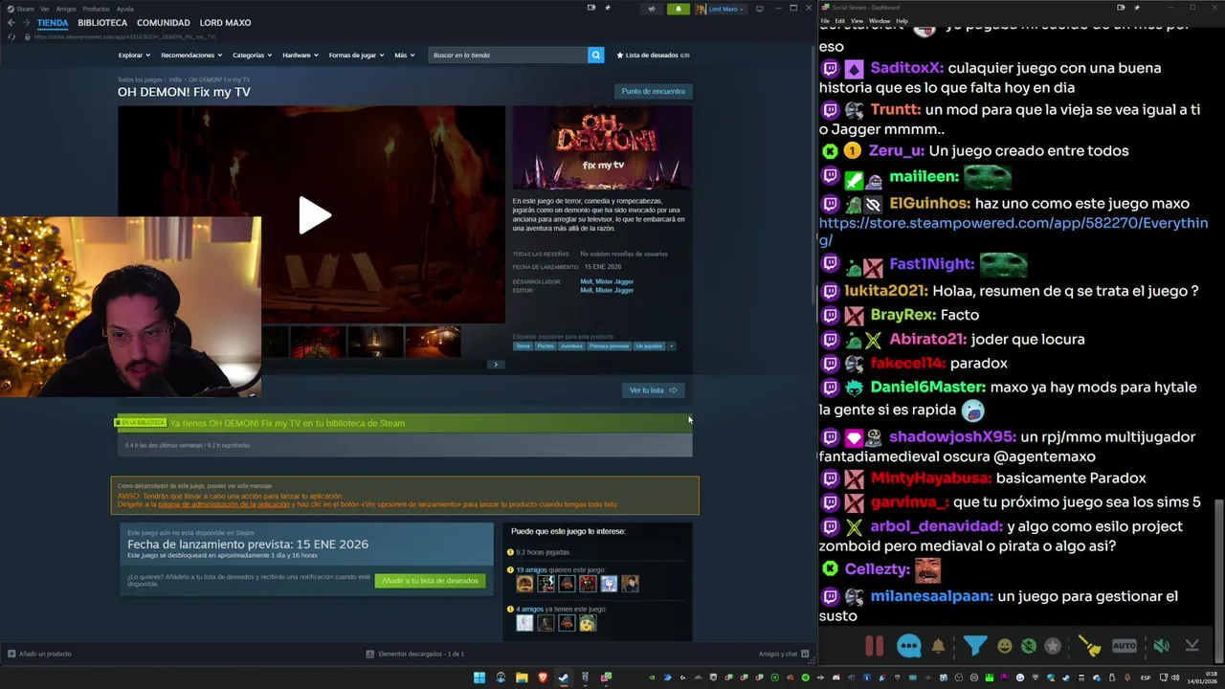Open Lista de deseados wishlist link
The image size is (1225, 689).
653,56
